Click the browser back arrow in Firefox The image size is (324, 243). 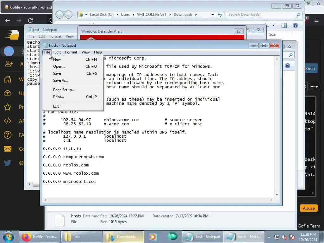8,20
